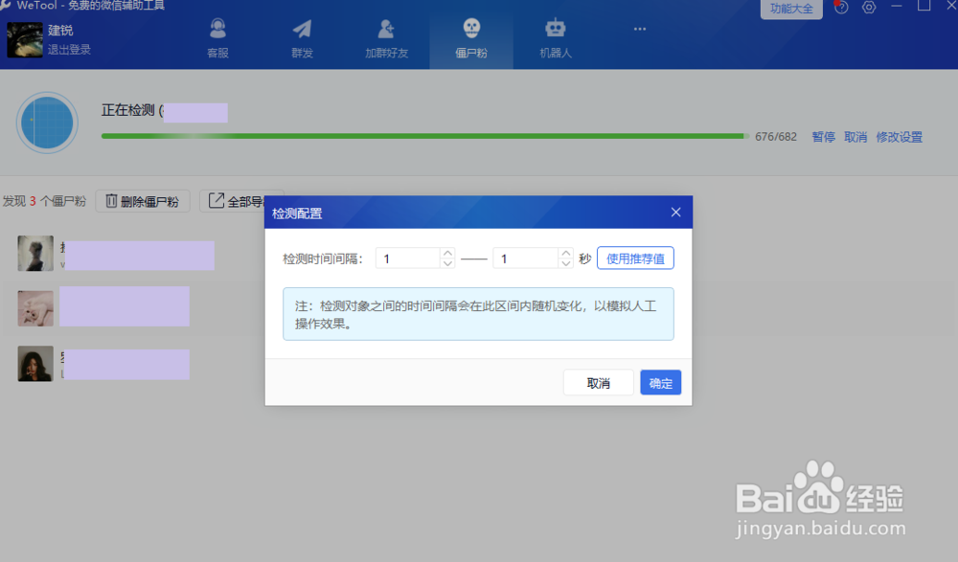The image size is (958, 562).
Task: Open the 加群好友 add-group-friends feature
Action: point(386,36)
